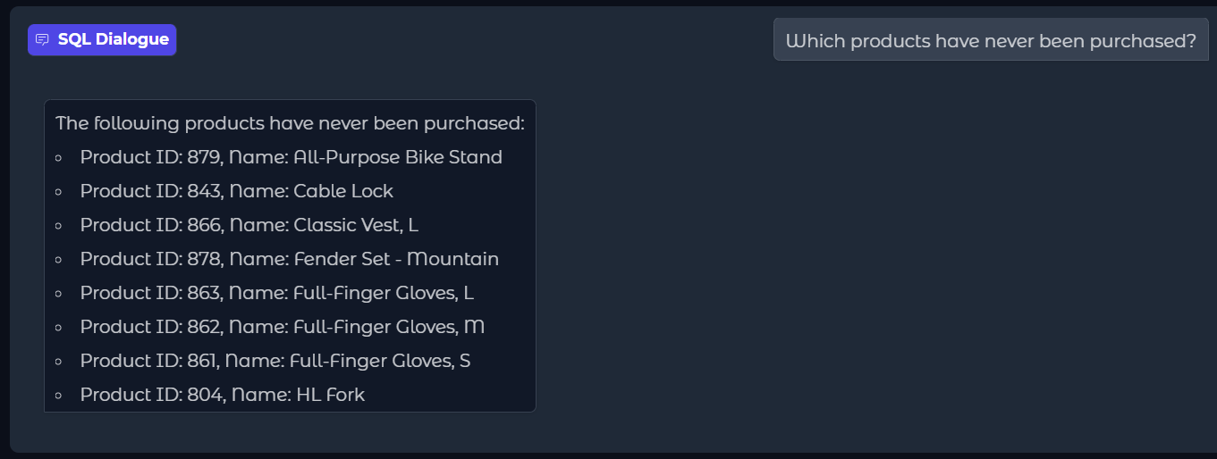Viewport: 1217px width, 459px height.
Task: Select the Cable Lock product entry
Action: [x=236, y=191]
